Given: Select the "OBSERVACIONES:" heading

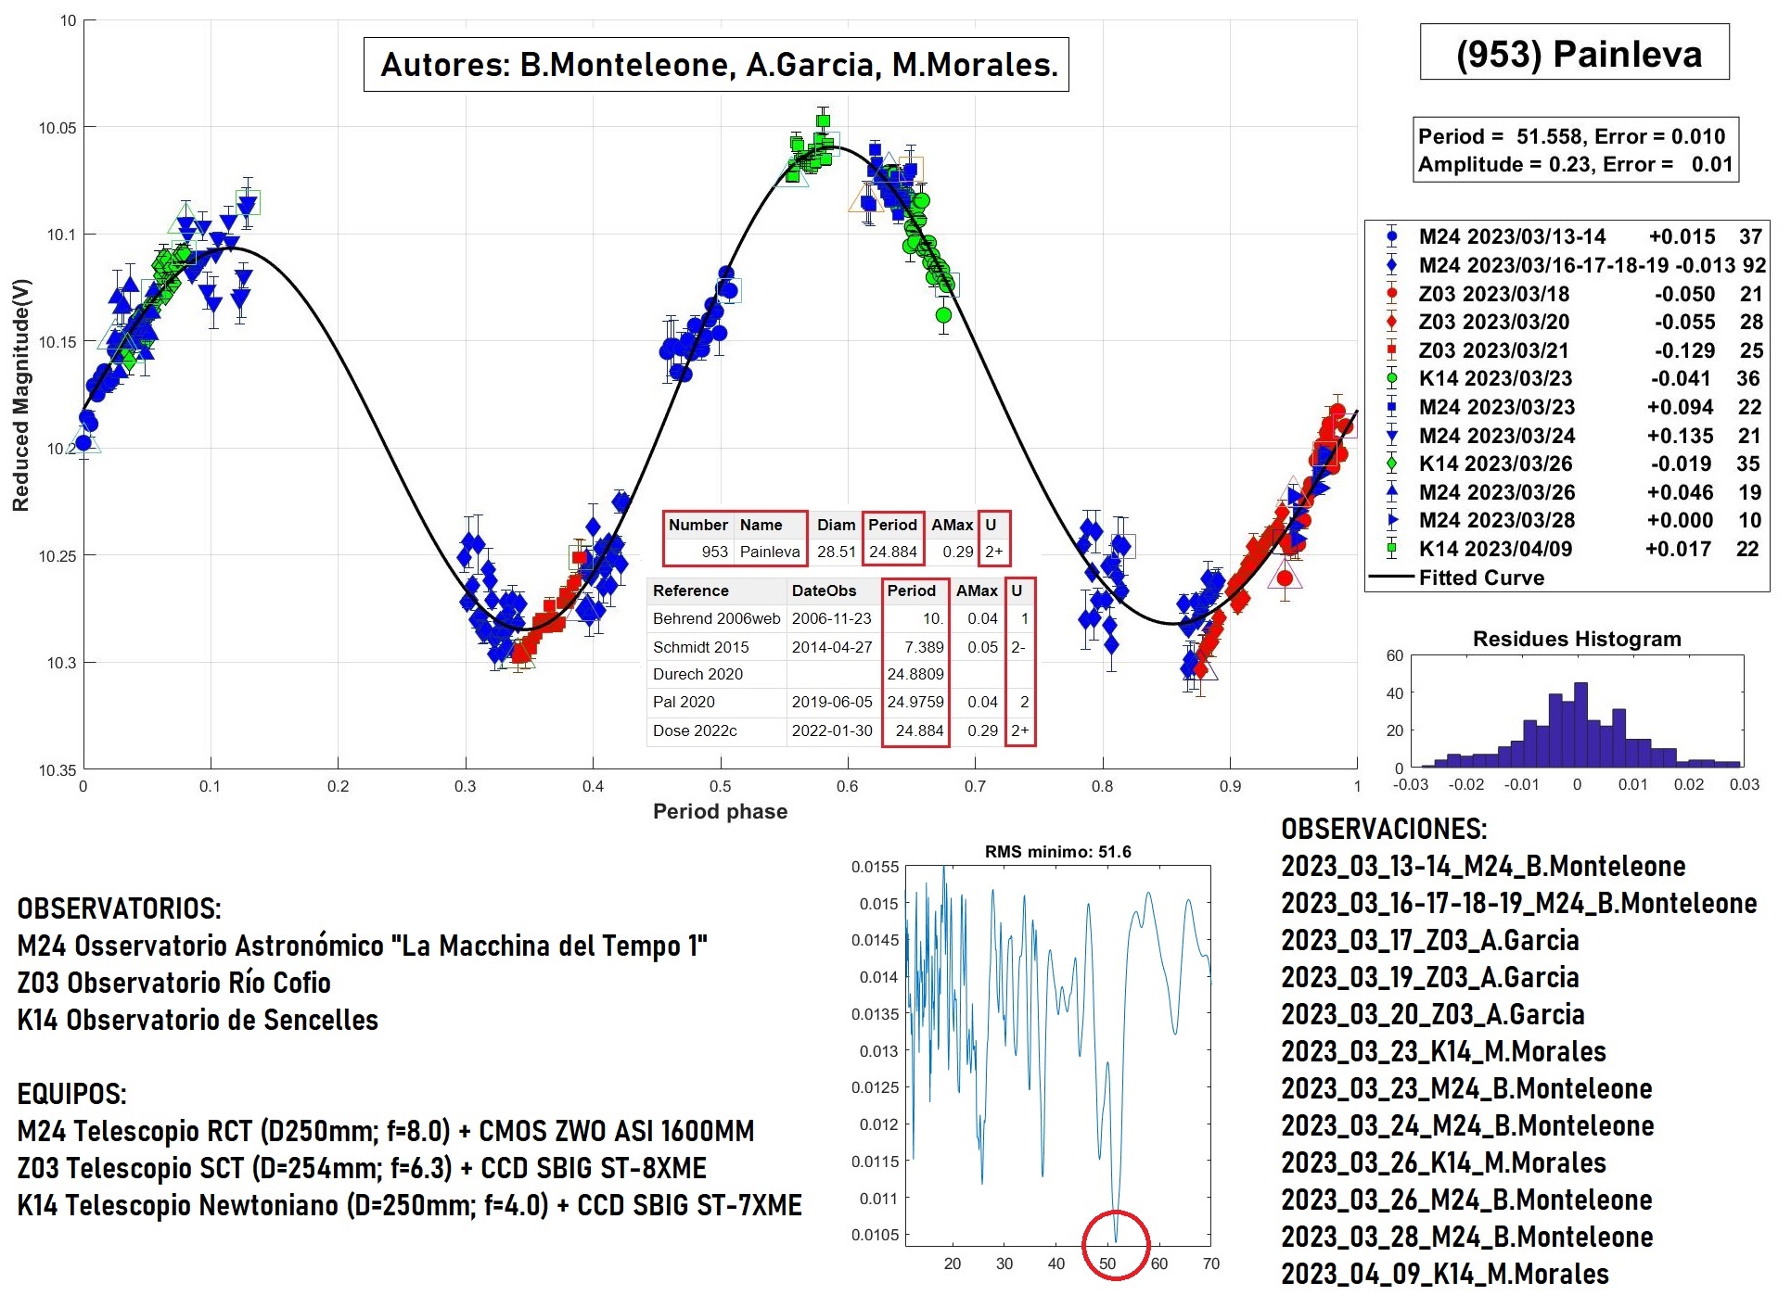Looking at the screenshot, I should click(1384, 829).
